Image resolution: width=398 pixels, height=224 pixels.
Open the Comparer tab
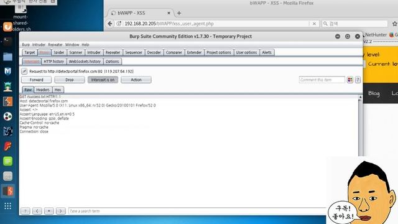click(174, 52)
